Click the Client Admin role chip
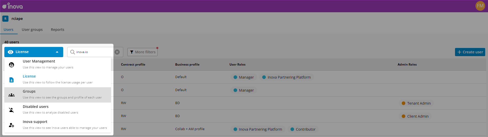Image resolution: width=488 pixels, height=137 pixels. click(415, 116)
